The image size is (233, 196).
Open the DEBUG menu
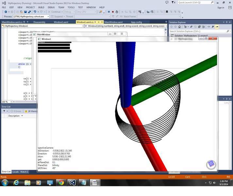pyautogui.click(x=51, y=7)
